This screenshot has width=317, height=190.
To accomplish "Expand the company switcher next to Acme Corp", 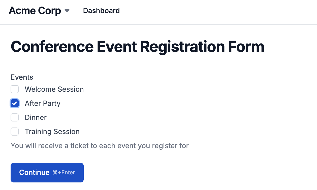I will [67, 11].
